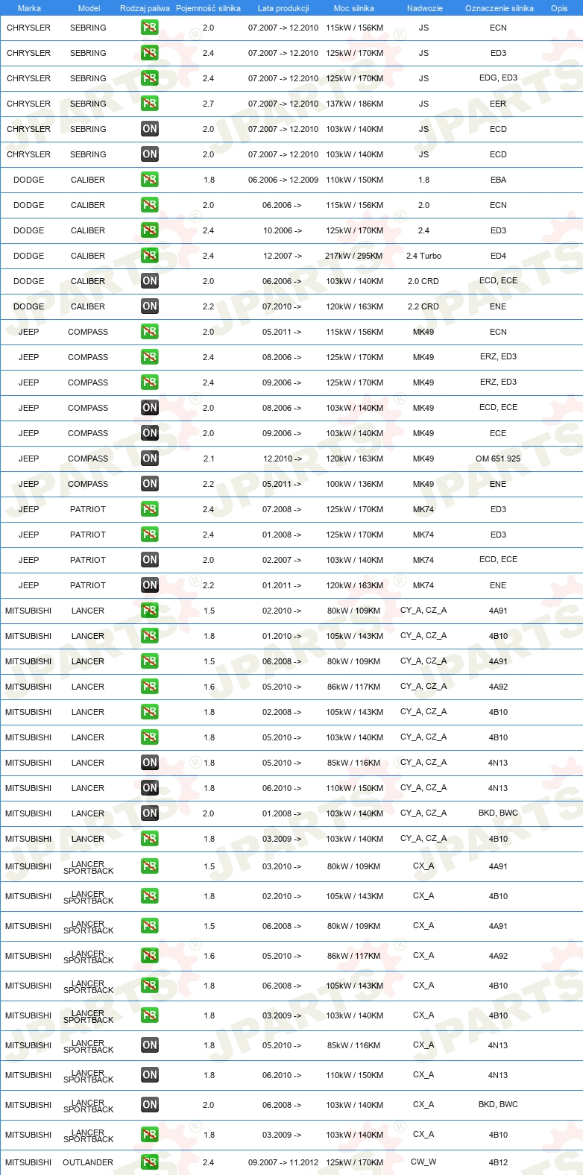
Task: Click diesel icon in Compass OM 651.925 row
Action: [x=150, y=459]
